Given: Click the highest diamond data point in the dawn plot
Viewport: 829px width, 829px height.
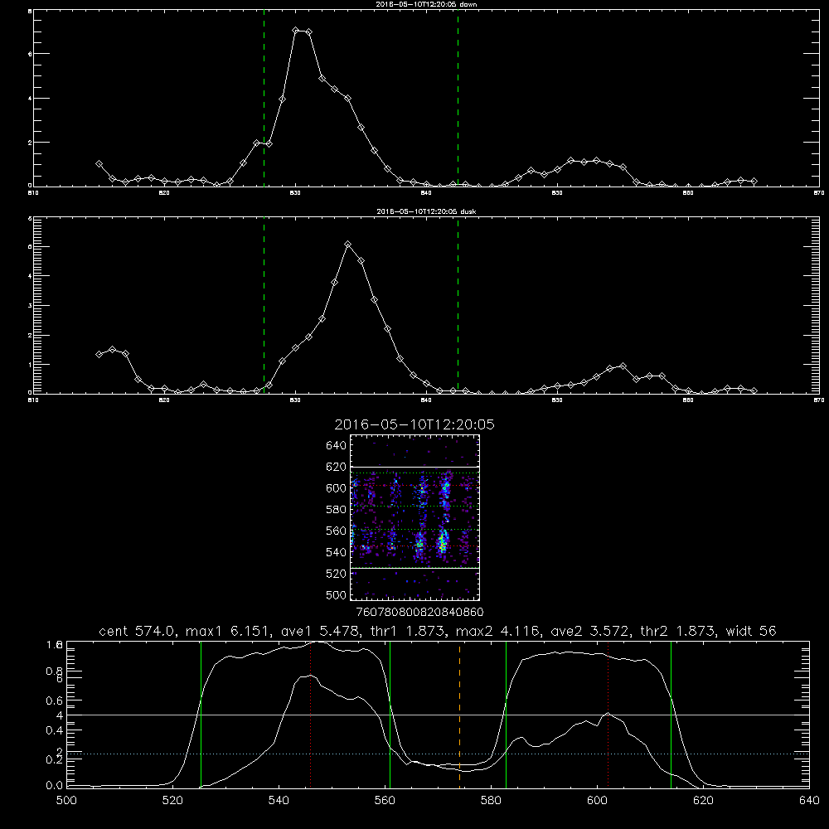Looking at the screenshot, I should coord(296,30).
